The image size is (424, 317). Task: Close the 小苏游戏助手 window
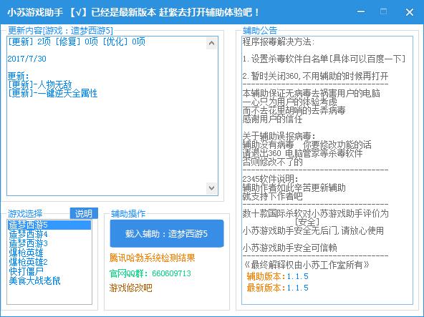coord(410,12)
